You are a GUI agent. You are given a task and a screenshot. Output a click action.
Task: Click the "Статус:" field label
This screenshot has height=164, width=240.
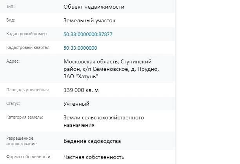pos(13,103)
